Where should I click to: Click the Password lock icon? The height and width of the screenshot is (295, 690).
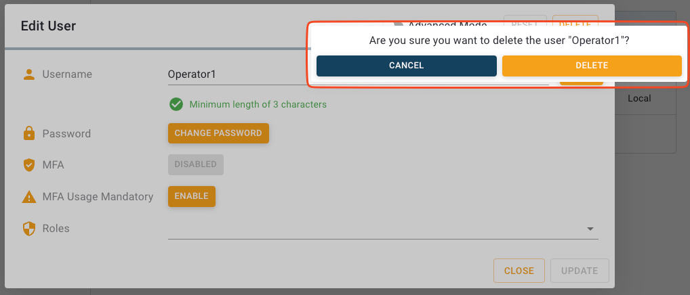tap(28, 134)
